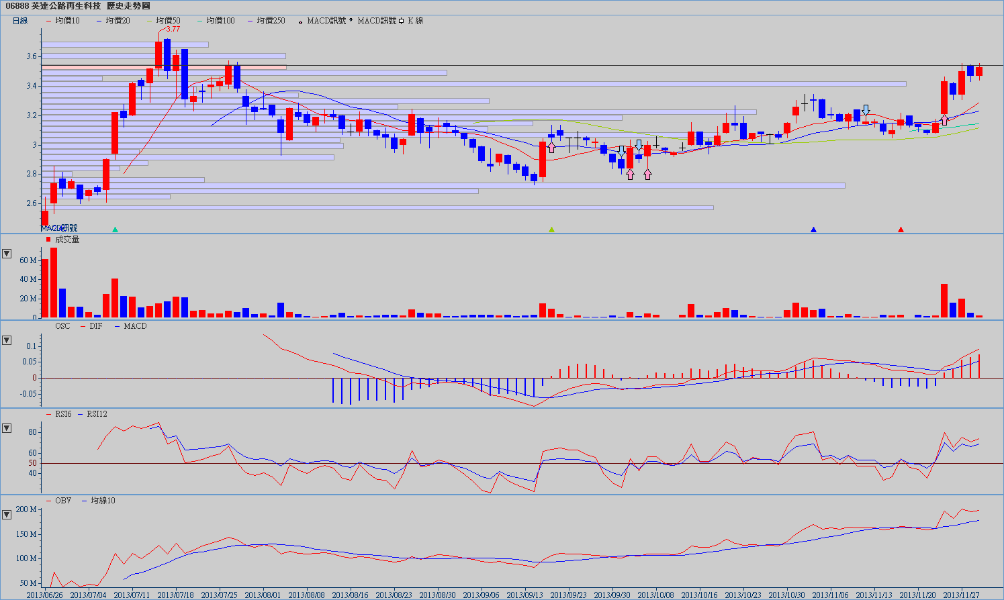Click the RSI12 indicator legend label
Image resolution: width=1004 pixels, height=600 pixels.
[x=97, y=414]
